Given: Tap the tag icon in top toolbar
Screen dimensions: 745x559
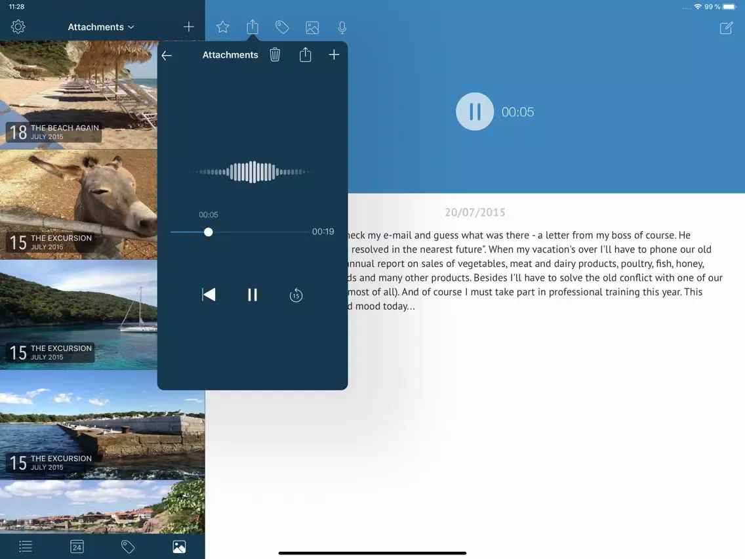Looking at the screenshot, I should (x=282, y=27).
